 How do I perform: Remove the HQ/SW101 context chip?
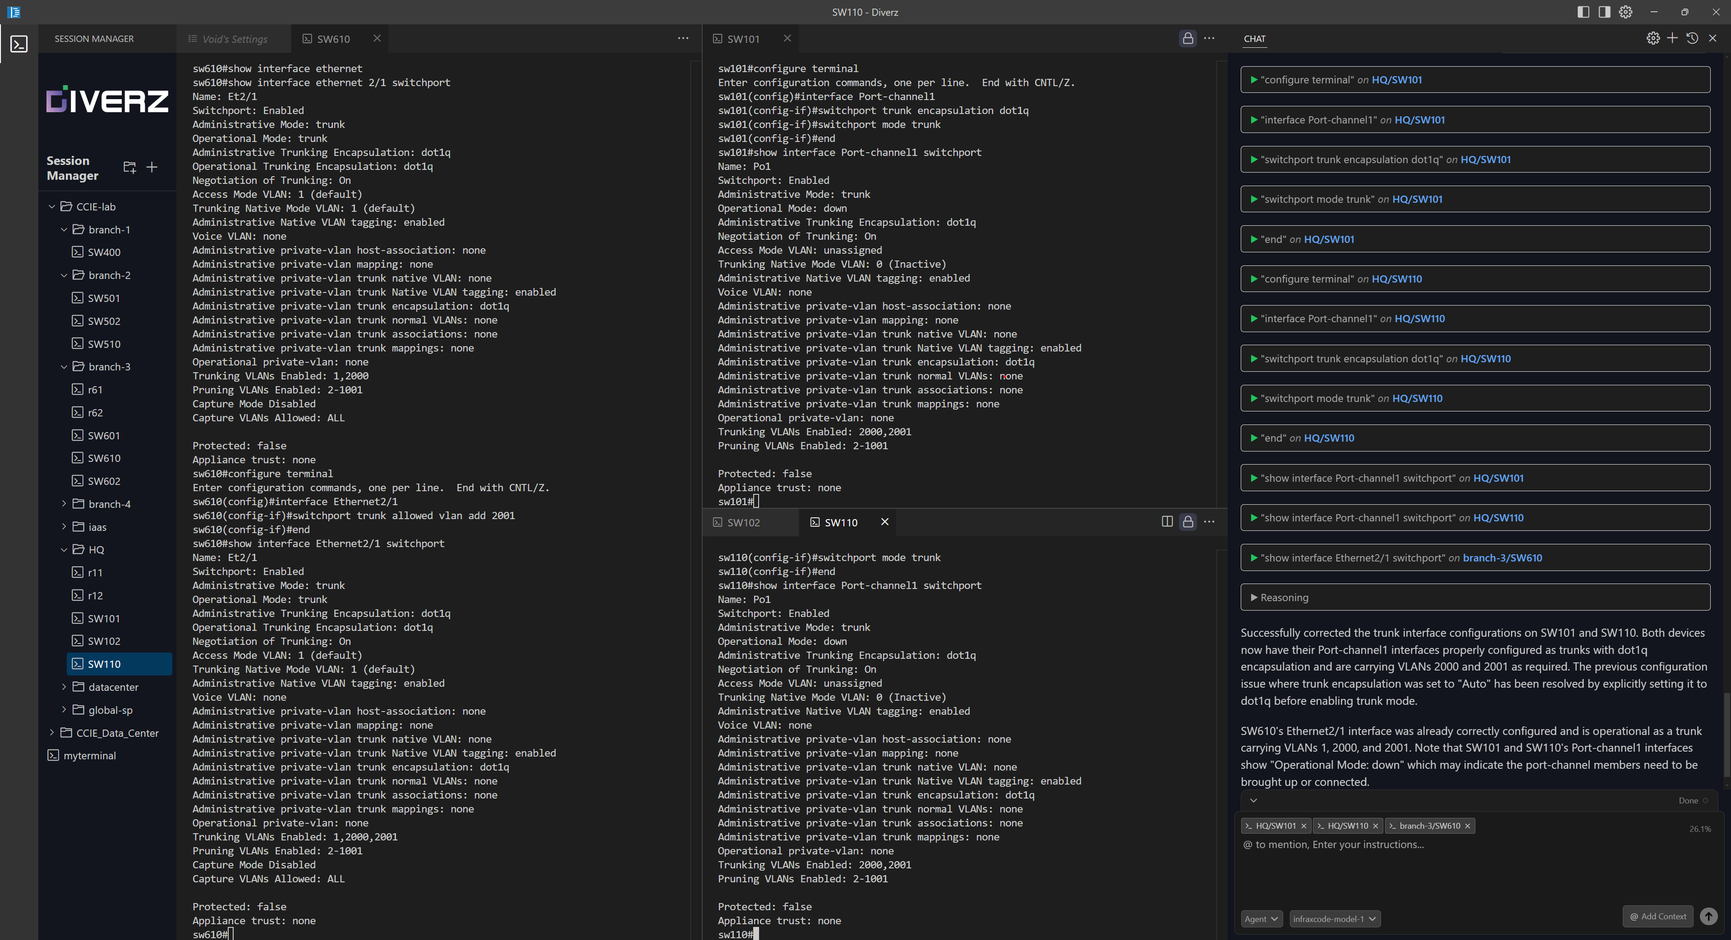point(1303,826)
